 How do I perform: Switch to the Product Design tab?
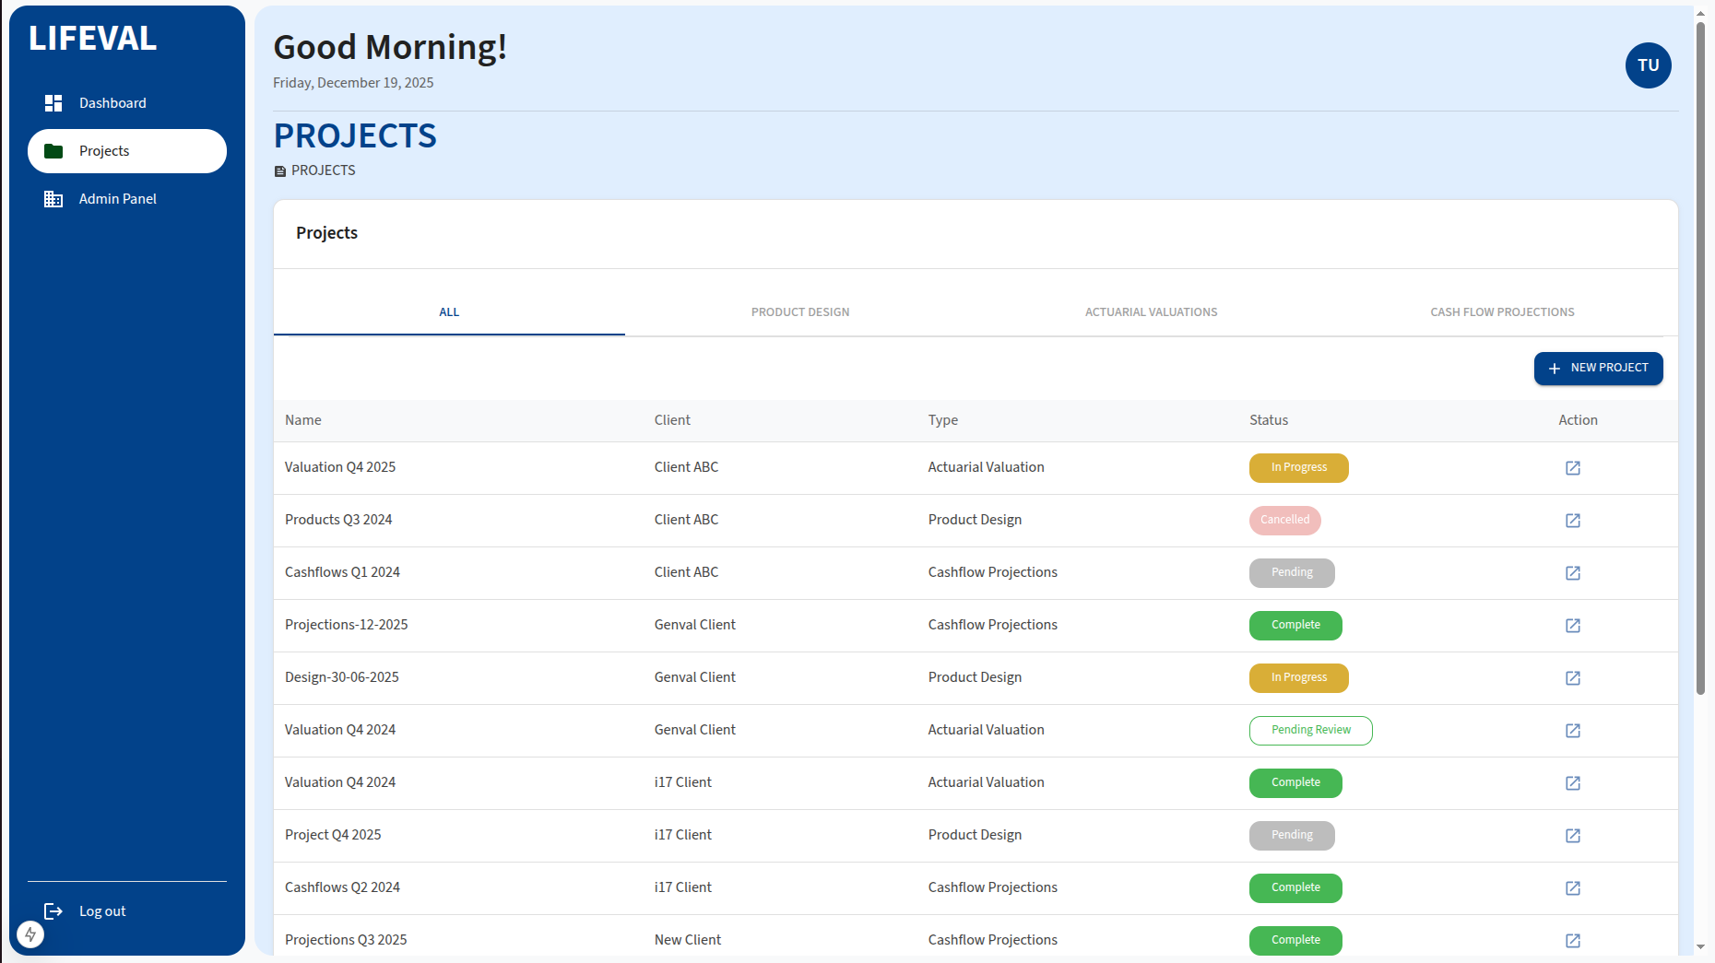[799, 312]
